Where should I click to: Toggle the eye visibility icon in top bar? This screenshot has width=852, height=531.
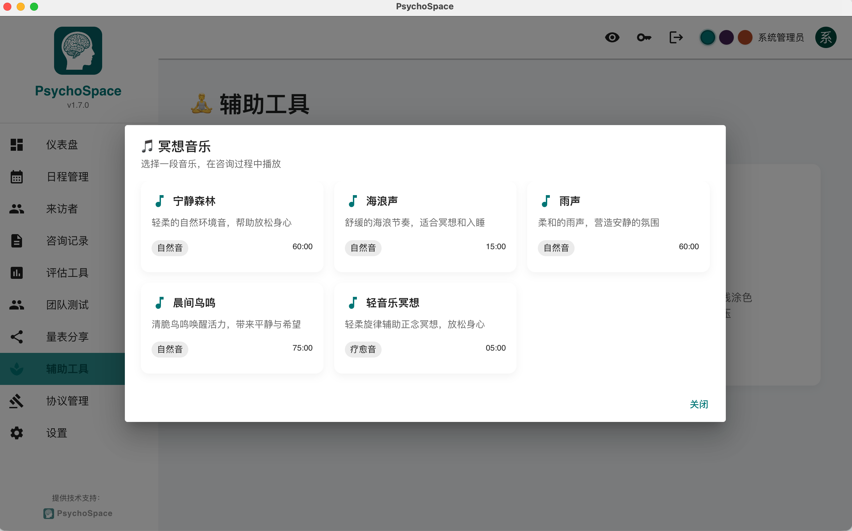pos(612,37)
